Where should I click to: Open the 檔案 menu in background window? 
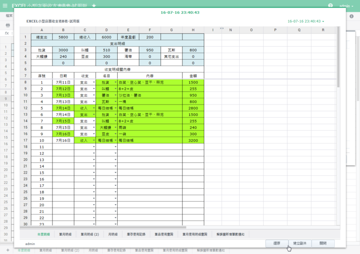9,16
